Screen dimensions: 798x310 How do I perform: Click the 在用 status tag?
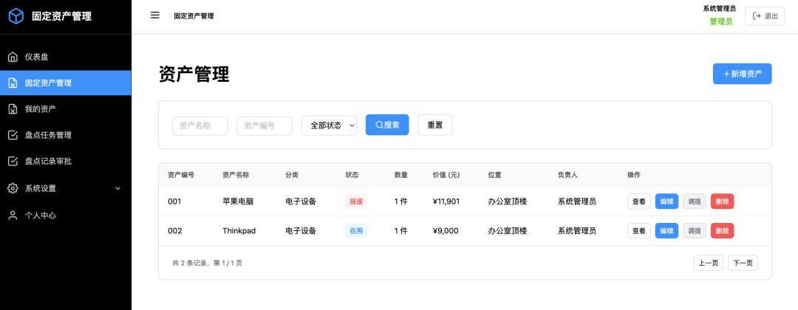356,231
